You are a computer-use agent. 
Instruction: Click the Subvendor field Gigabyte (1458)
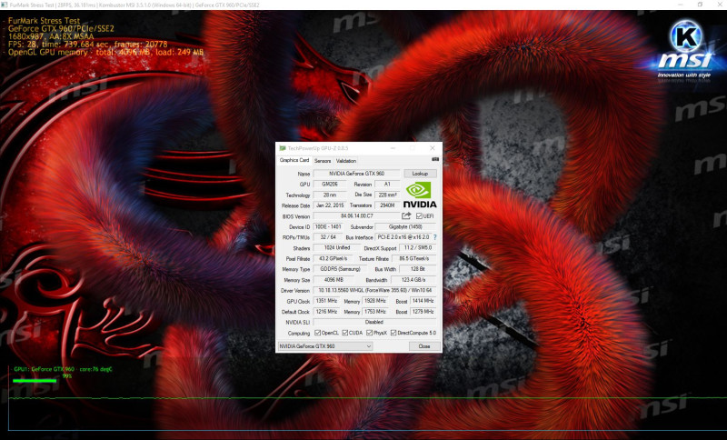click(x=405, y=226)
